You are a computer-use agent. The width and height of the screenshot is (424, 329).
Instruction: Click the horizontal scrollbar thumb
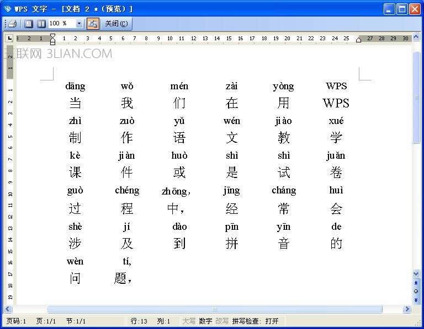click(x=215, y=309)
